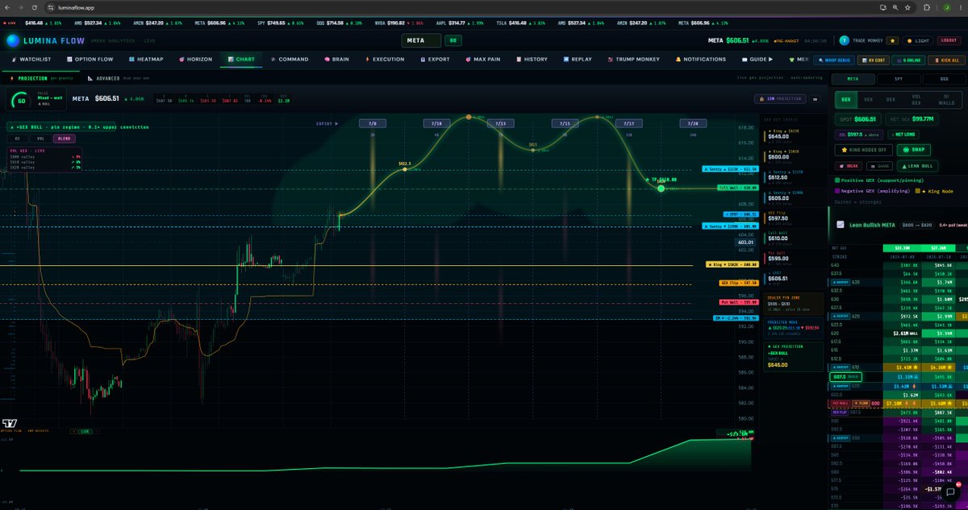Click the Lumina Flow orb logo
The height and width of the screenshot is (510, 968).
[12, 40]
